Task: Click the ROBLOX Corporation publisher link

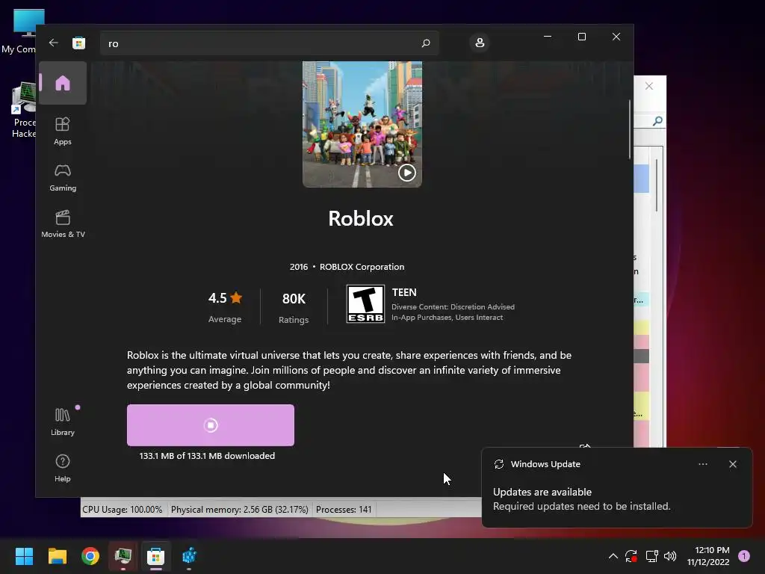Action: point(362,267)
